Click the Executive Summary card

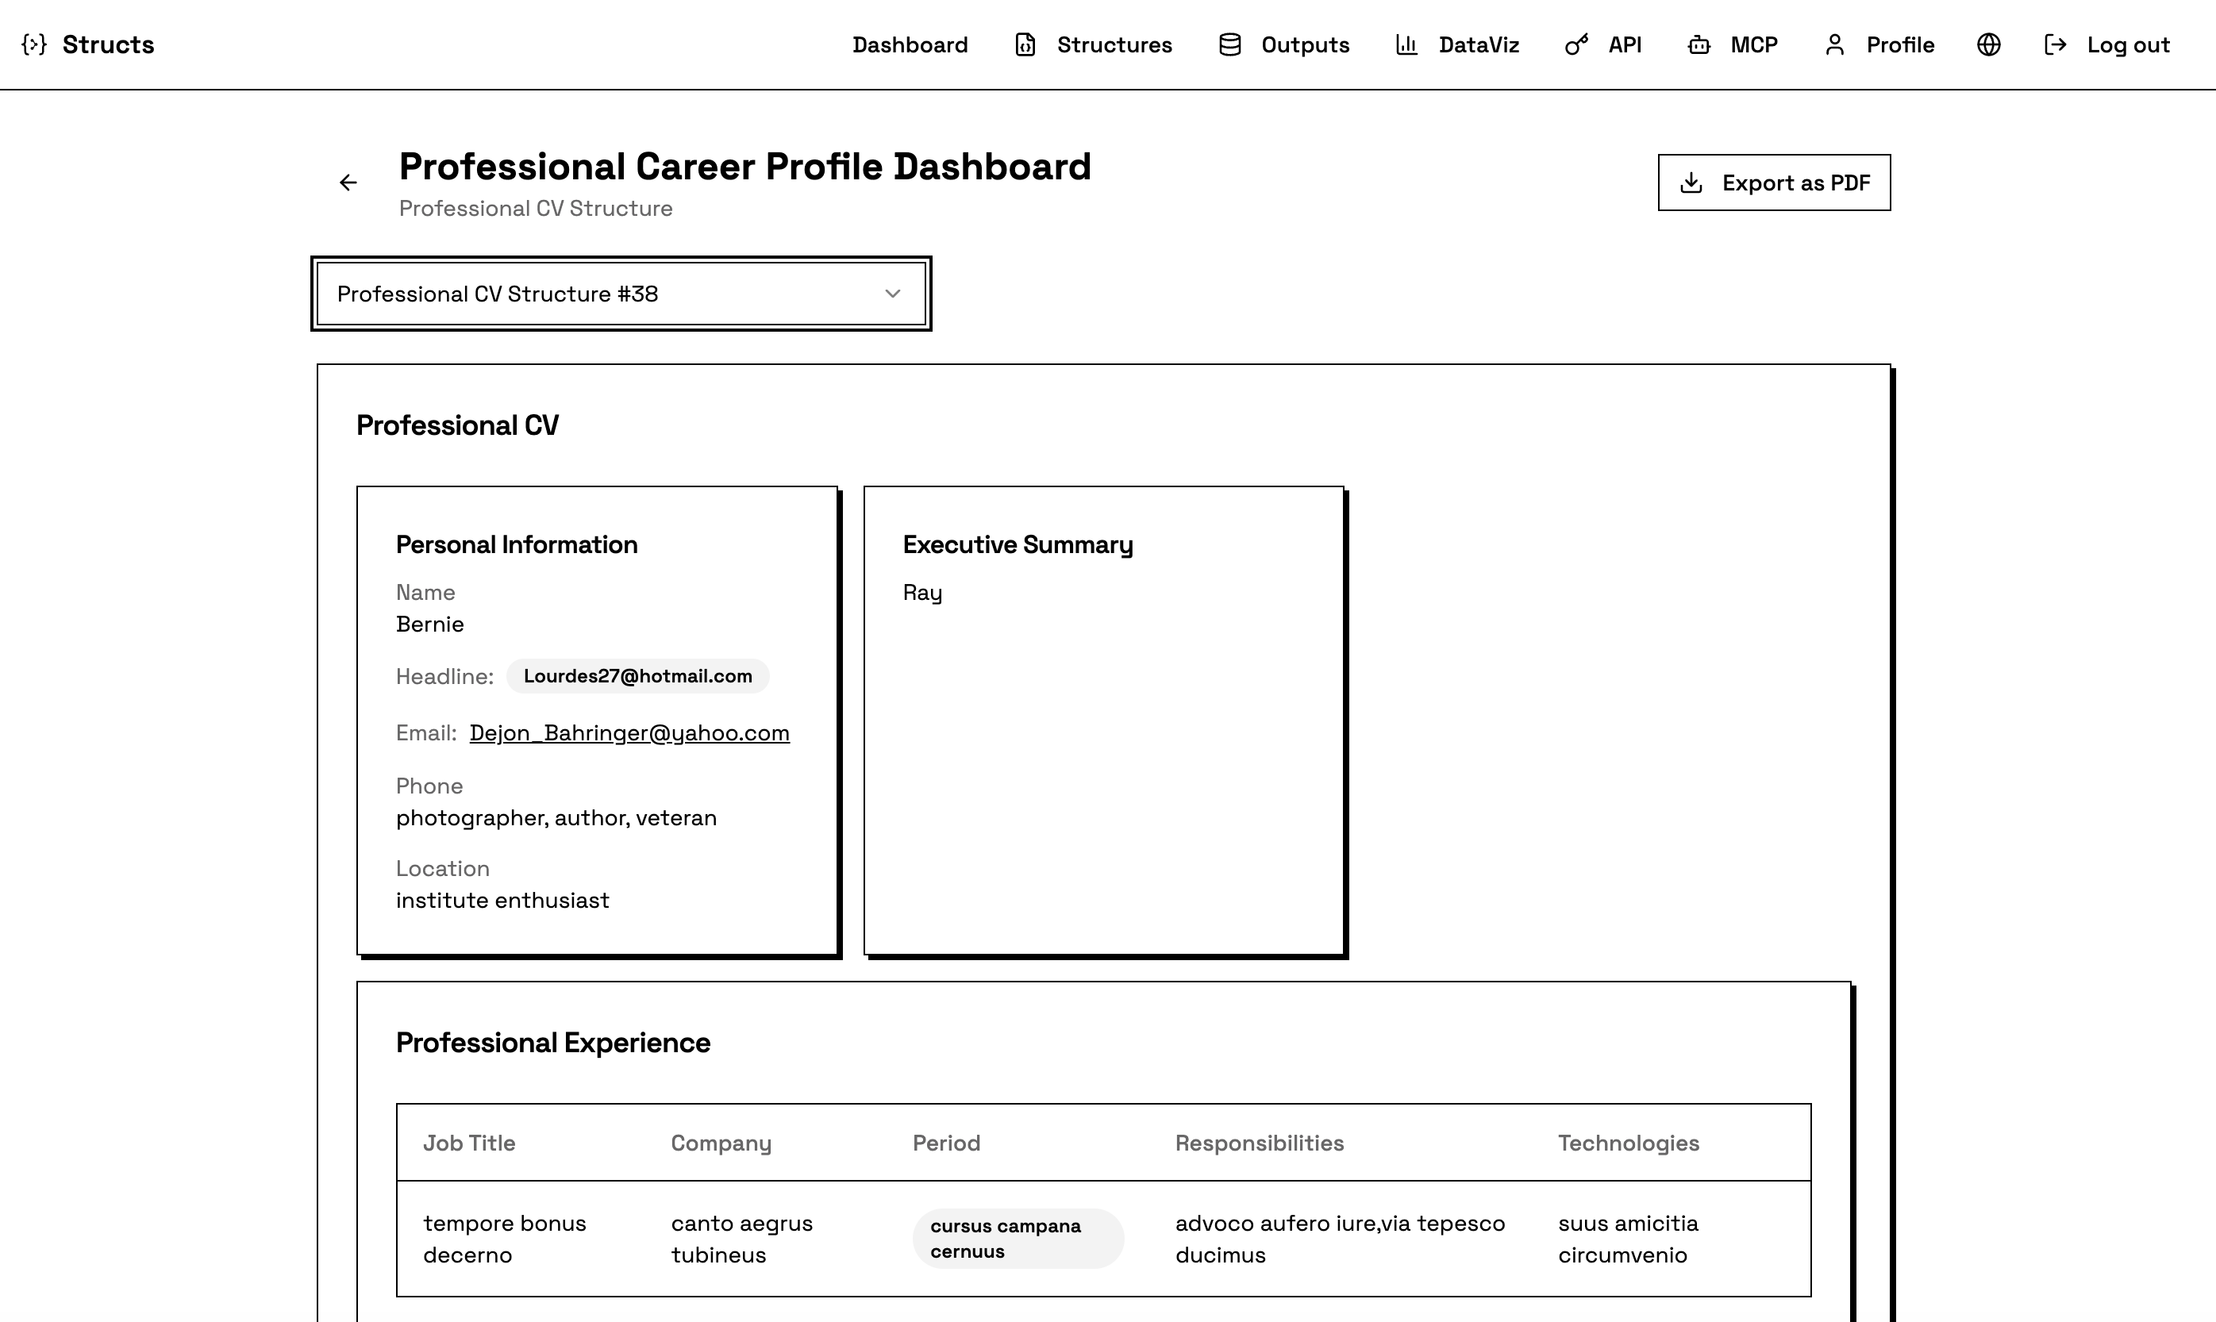coord(1103,721)
